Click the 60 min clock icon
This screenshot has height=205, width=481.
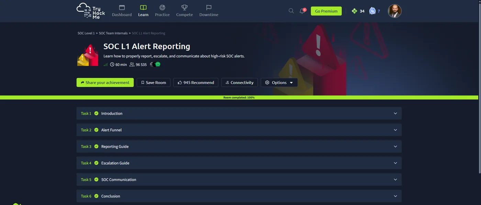point(112,65)
